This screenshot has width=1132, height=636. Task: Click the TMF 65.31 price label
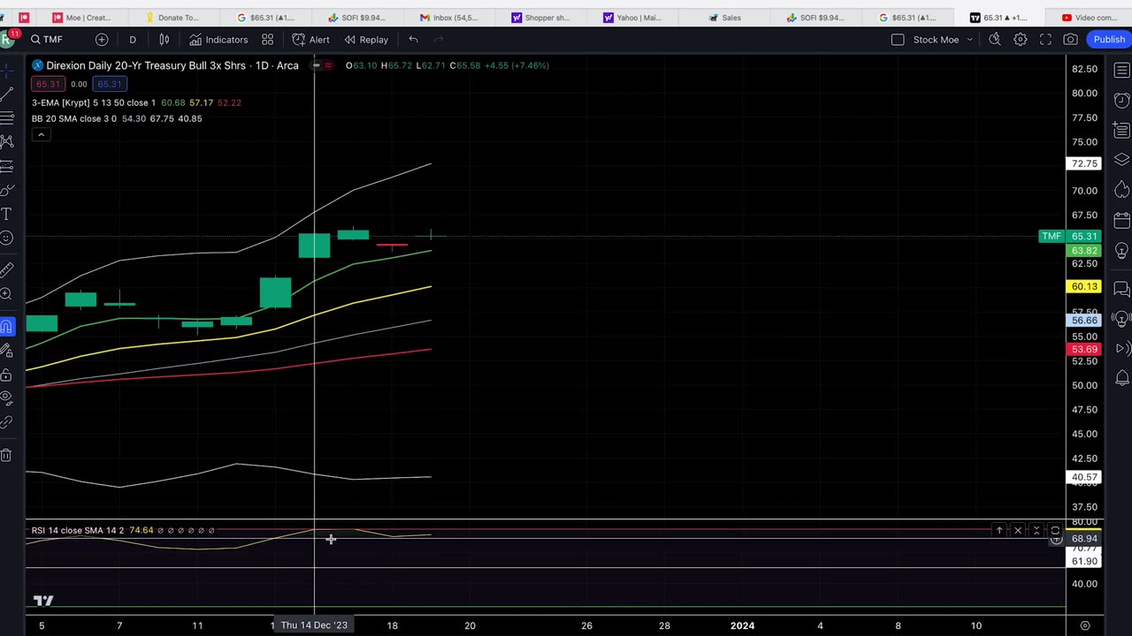pyautogui.click(x=1071, y=236)
